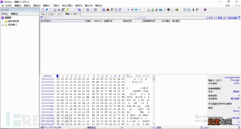Open the case panel 文件(L) menu
Screen dimensions: 241x129
4,14
